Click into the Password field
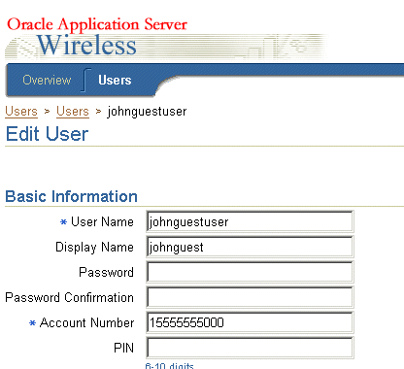404x369 pixels. pyautogui.click(x=250, y=272)
